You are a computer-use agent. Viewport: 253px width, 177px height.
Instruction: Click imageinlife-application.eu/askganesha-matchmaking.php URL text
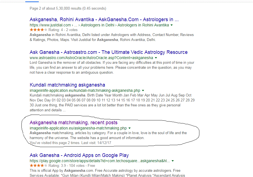tap(78, 128)
